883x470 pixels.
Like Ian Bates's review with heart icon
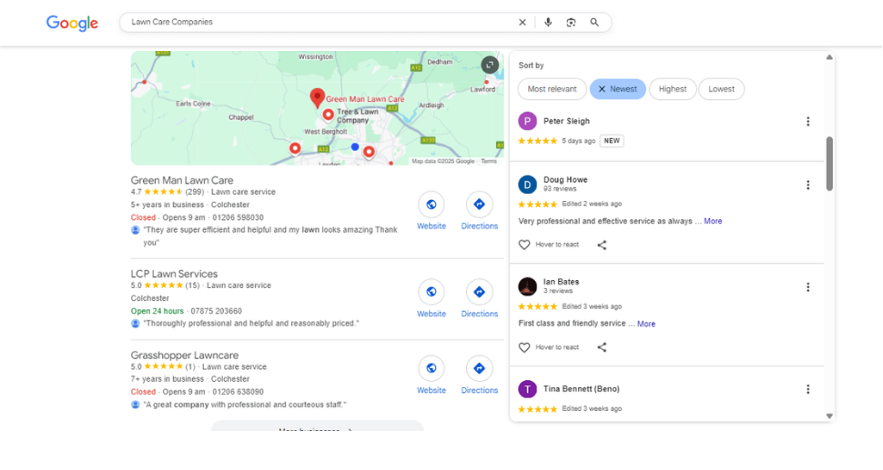pyautogui.click(x=524, y=347)
